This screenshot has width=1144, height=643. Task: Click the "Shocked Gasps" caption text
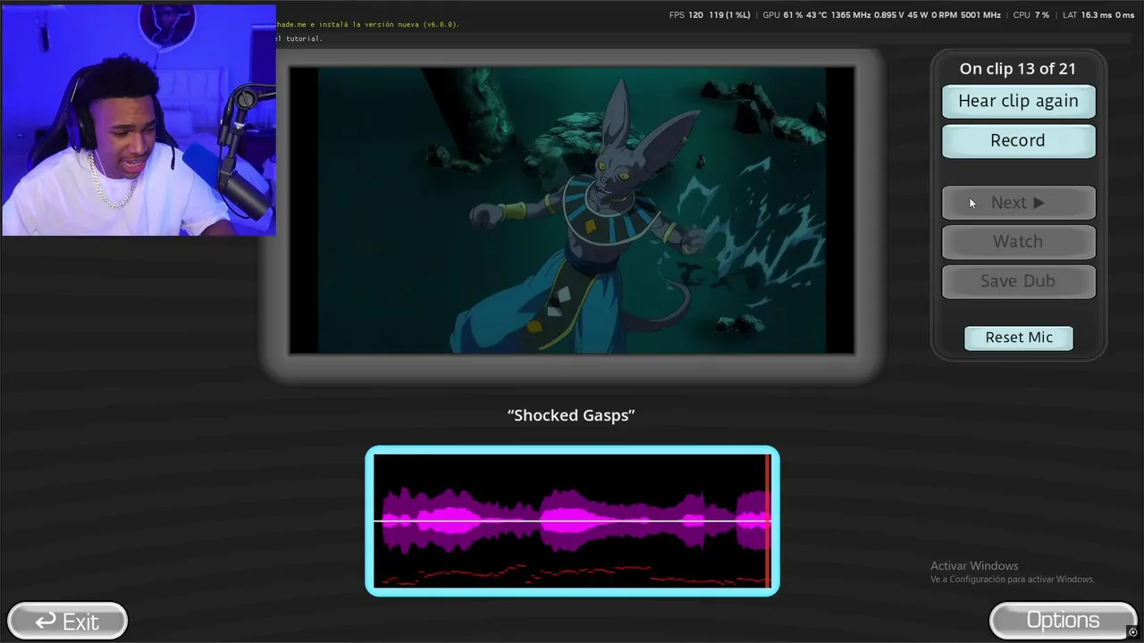tap(571, 414)
